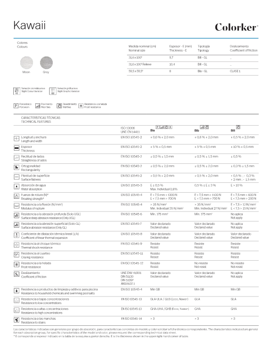Screen dimensions: 272x340
Task: Click the Colorker brand logo
Action: (237, 27)
